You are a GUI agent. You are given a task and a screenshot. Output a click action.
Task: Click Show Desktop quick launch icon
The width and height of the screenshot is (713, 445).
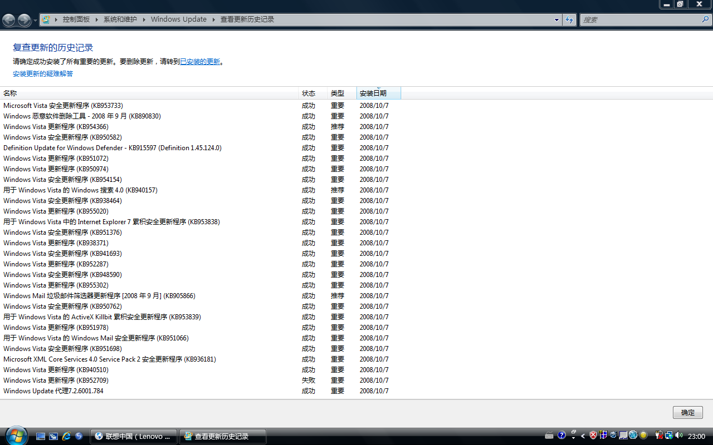click(41, 436)
